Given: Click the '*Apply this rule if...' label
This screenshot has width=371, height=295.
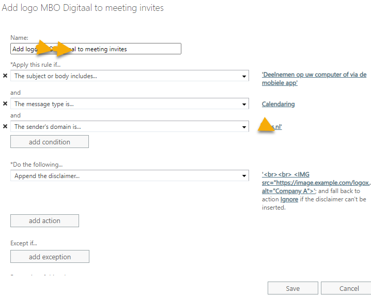Looking at the screenshot, I should click(x=36, y=65).
